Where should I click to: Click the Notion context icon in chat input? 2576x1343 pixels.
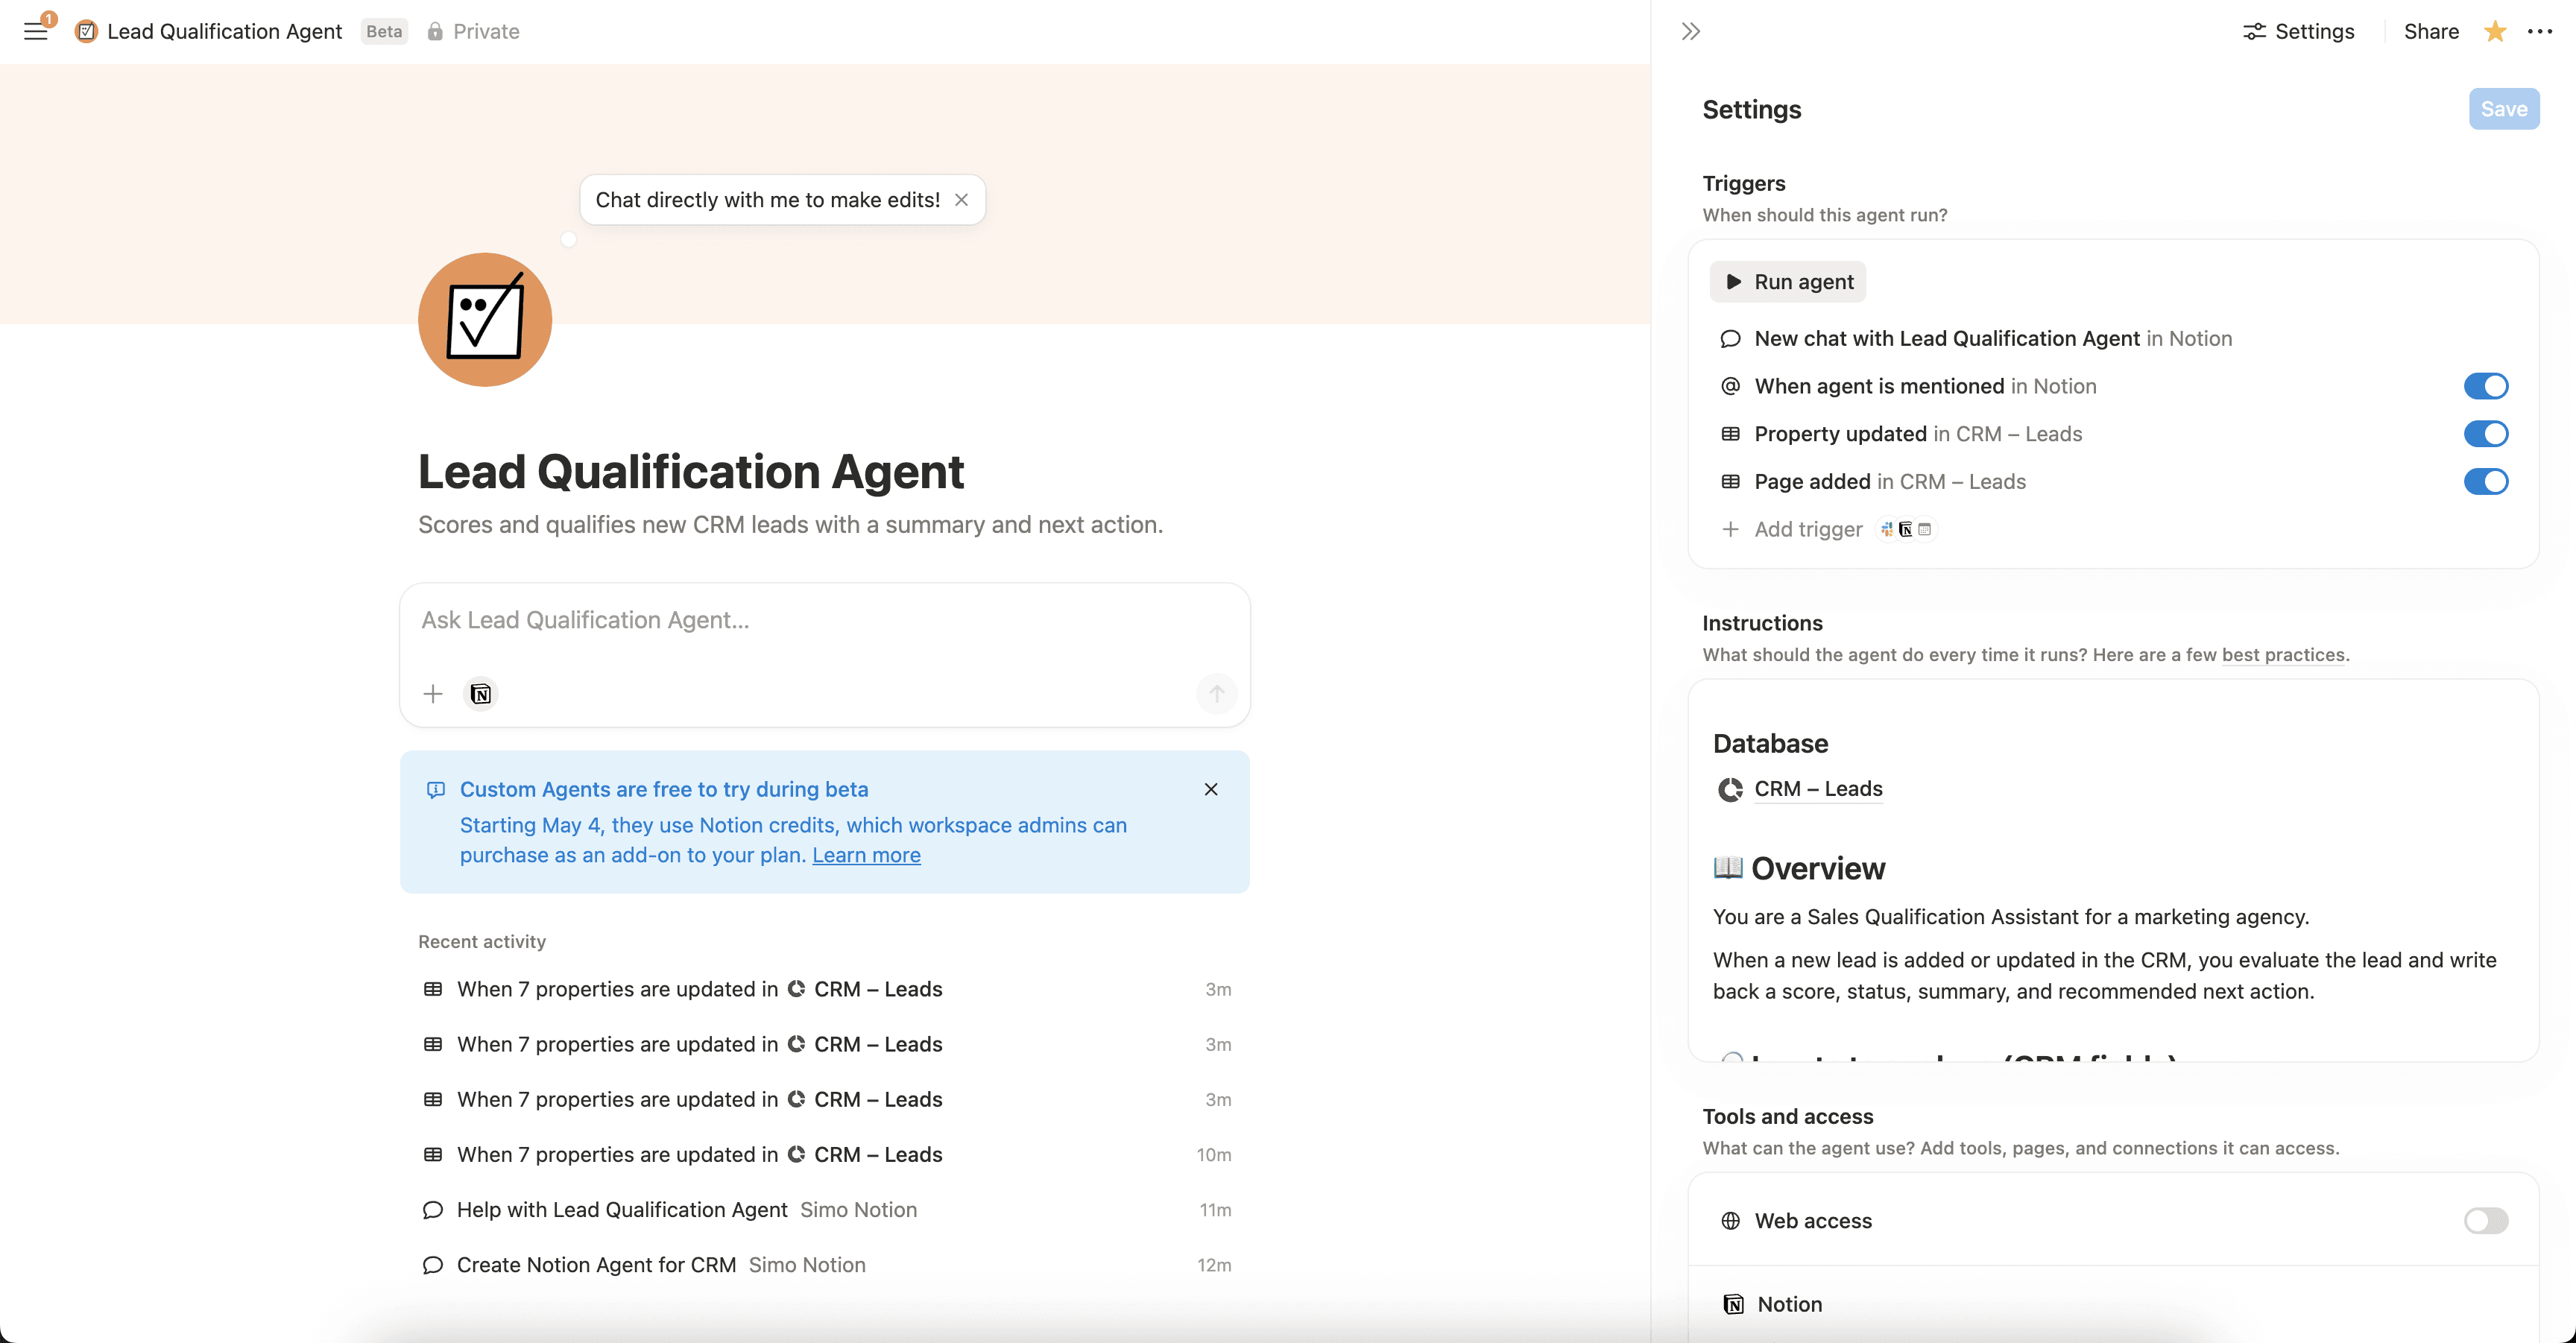point(481,693)
